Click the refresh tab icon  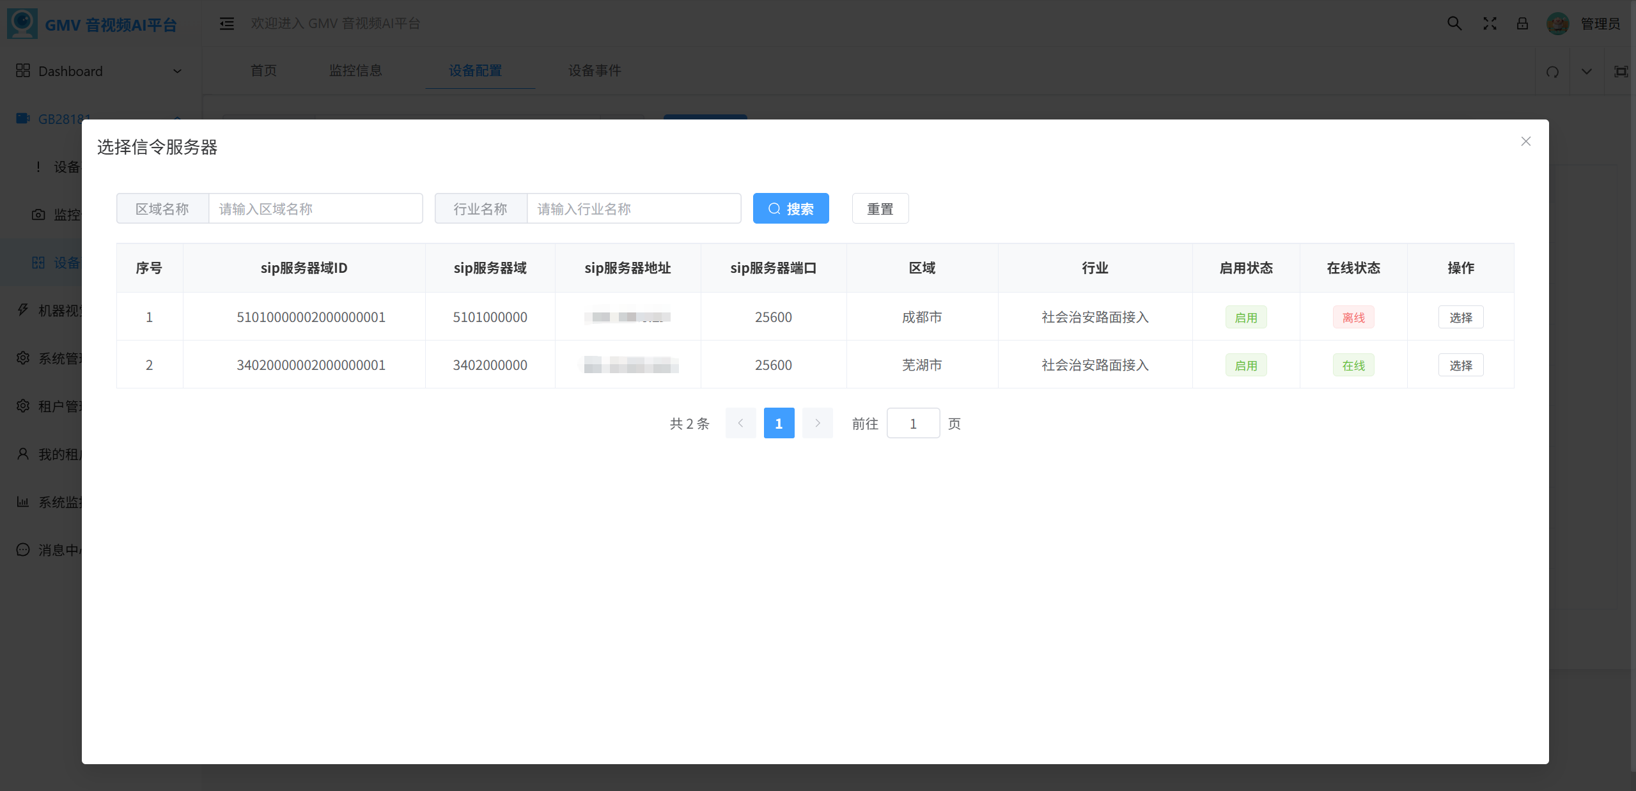(x=1553, y=72)
